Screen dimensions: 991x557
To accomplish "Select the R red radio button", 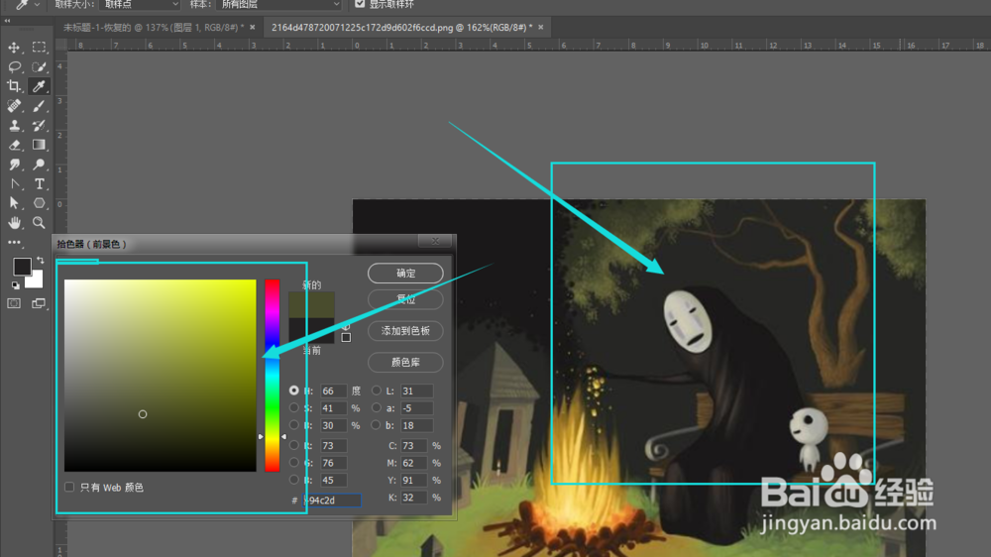I will [x=294, y=445].
